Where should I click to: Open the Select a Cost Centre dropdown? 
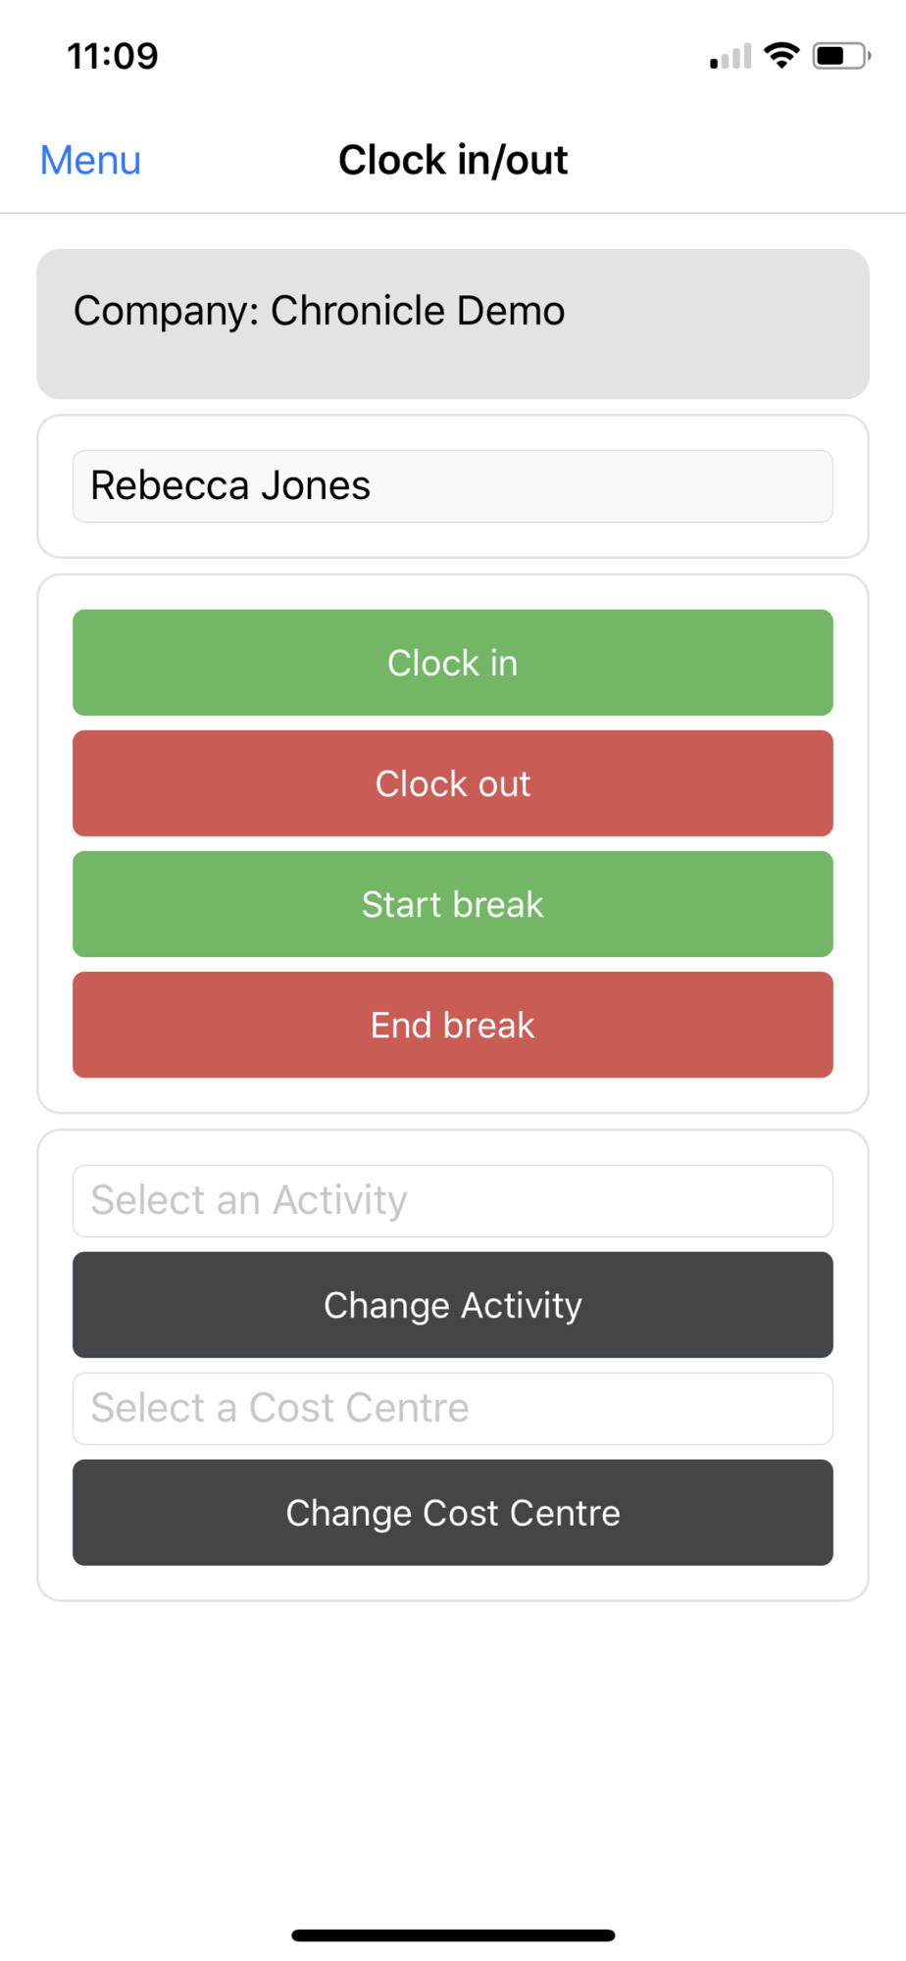(x=453, y=1409)
